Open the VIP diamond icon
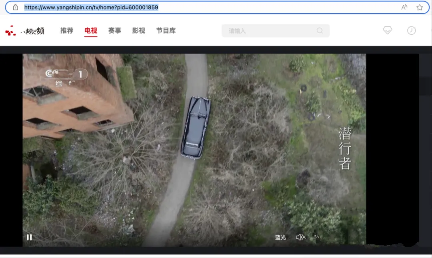Viewport: 432px width, 258px height. [387, 30]
